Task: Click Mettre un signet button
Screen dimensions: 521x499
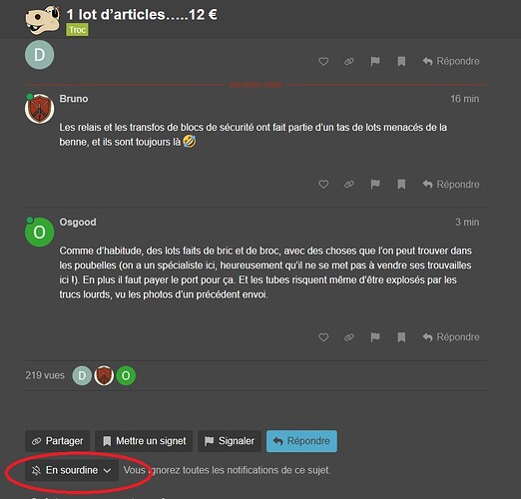Action: pyautogui.click(x=144, y=441)
